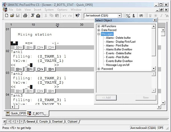
Task: Click the Redo arrow icon
Action: [x=70, y=16]
